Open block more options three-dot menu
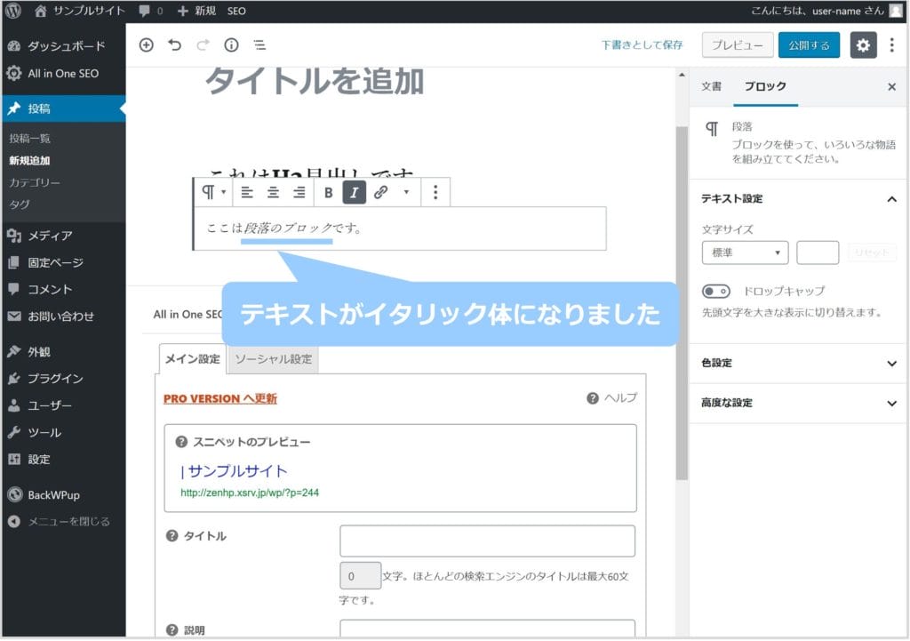The height and width of the screenshot is (641, 910). 435,192
